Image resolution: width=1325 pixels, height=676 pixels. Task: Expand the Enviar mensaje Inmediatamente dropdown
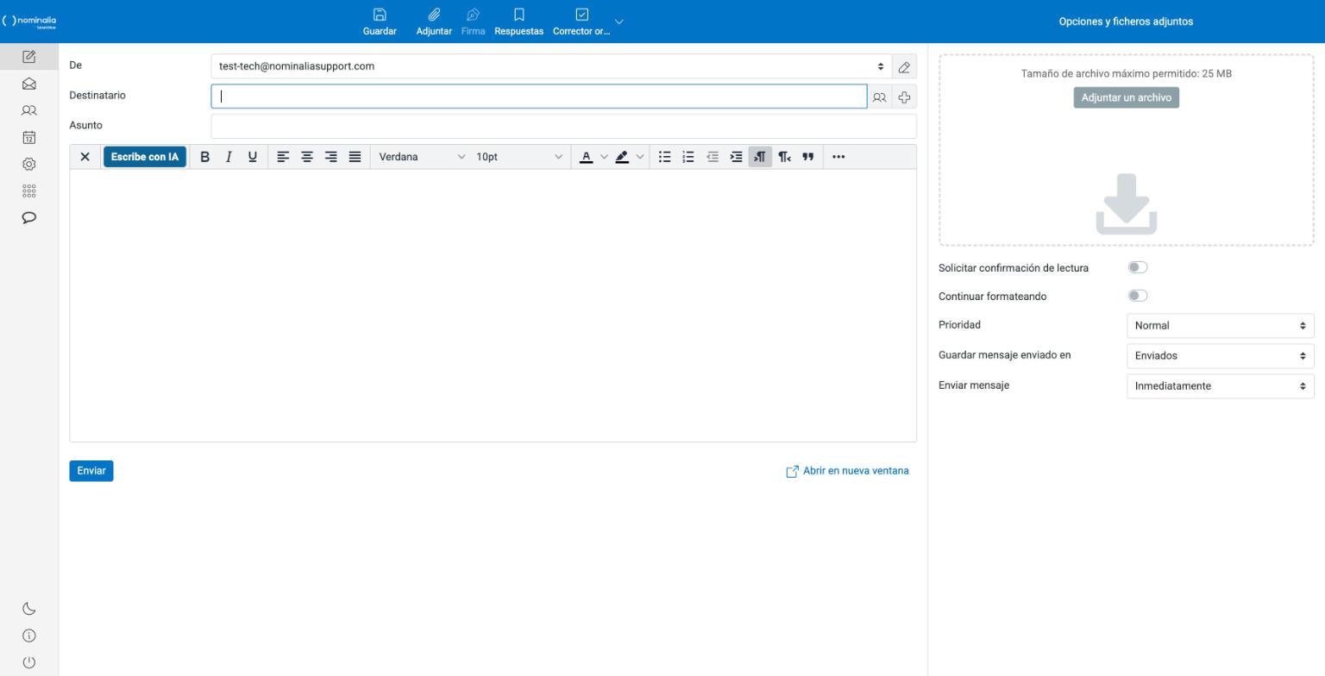[1220, 386]
